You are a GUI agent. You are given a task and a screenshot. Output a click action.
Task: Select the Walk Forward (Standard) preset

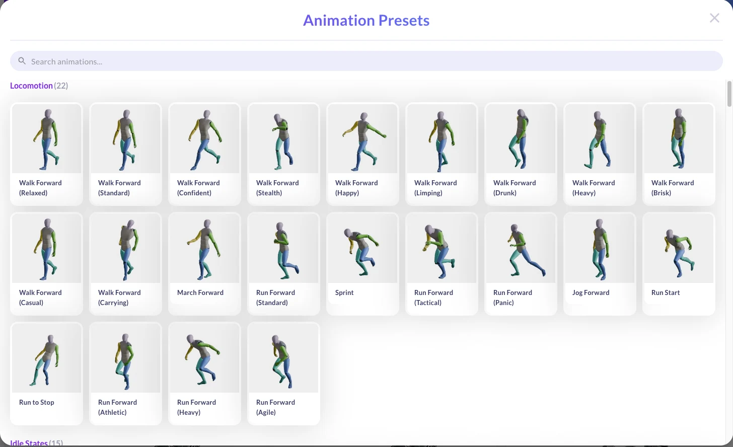(125, 154)
